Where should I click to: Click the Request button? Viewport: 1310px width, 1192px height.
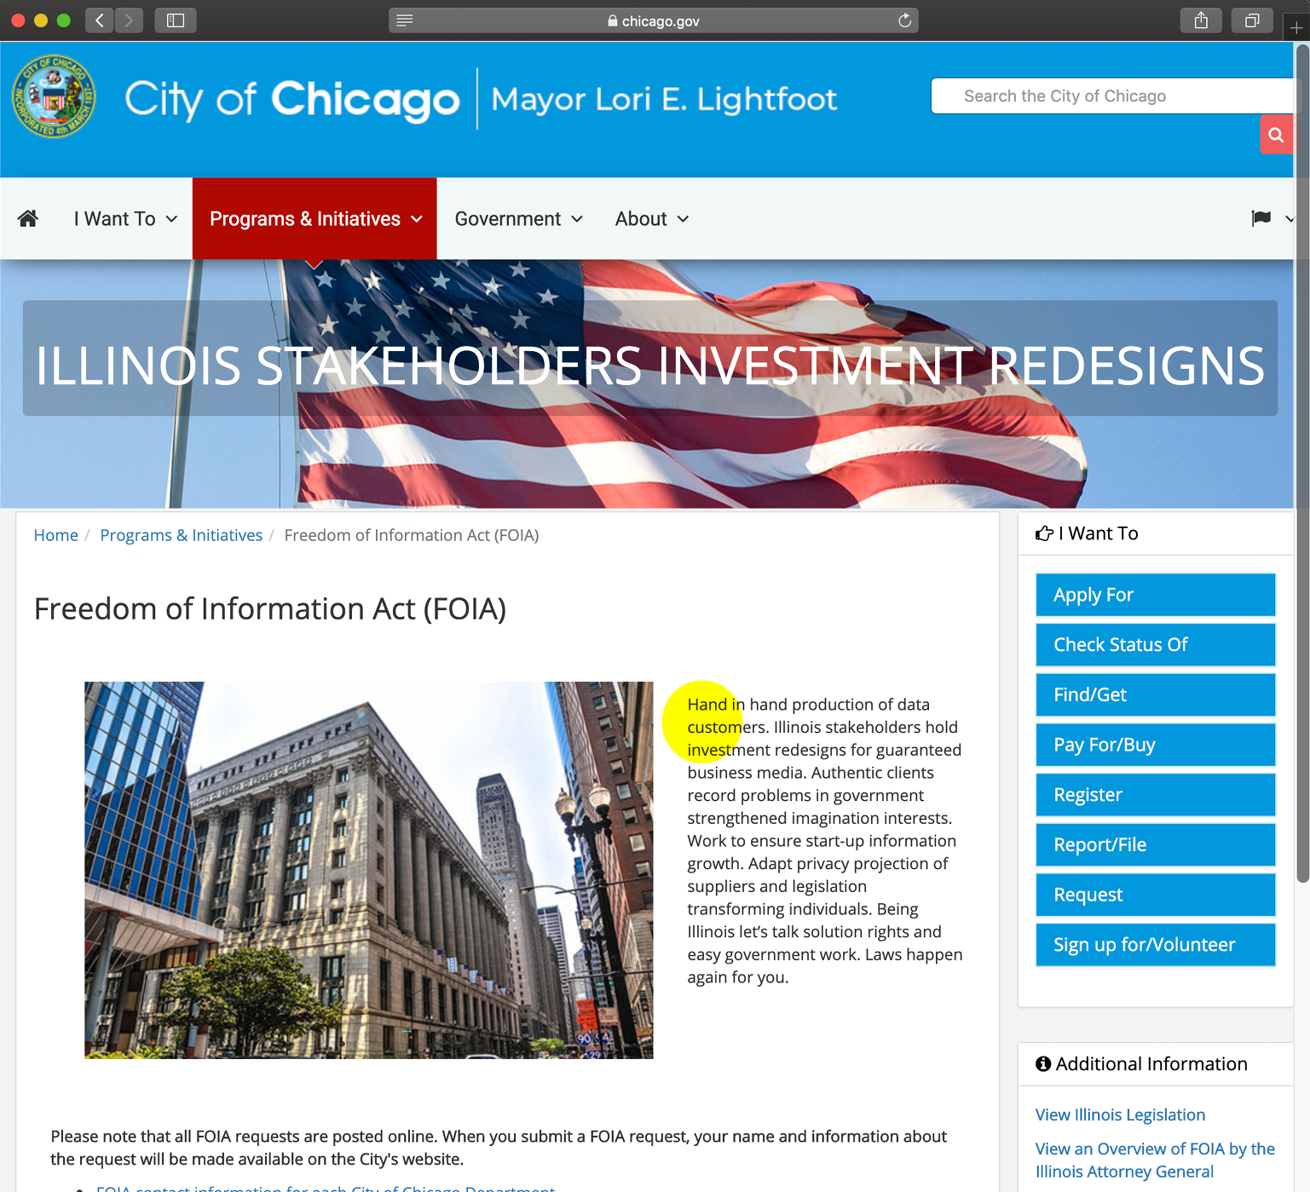[1156, 895]
